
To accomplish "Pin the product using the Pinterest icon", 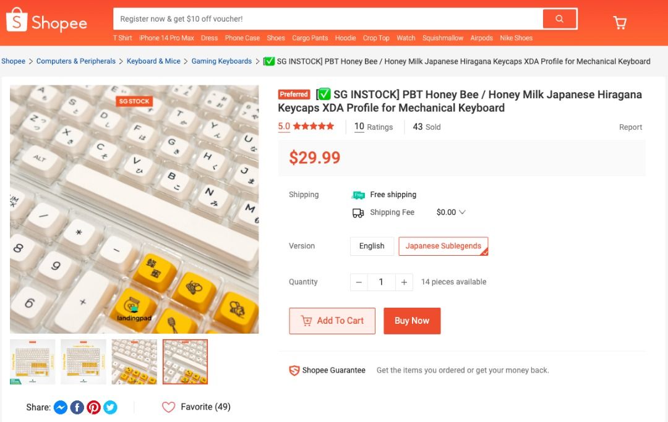I will (94, 407).
